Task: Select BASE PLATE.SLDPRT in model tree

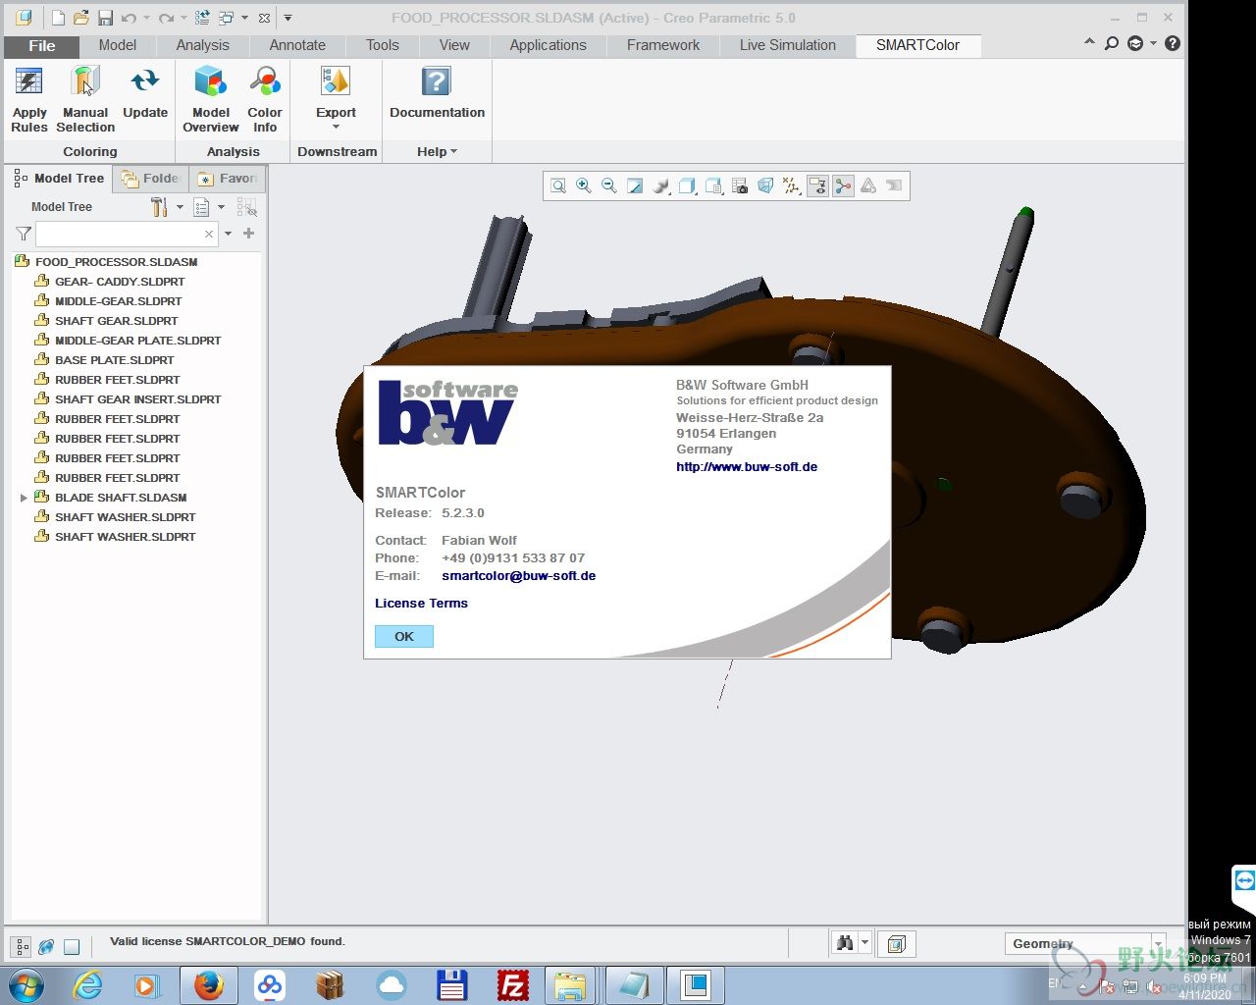Action: 115,360
